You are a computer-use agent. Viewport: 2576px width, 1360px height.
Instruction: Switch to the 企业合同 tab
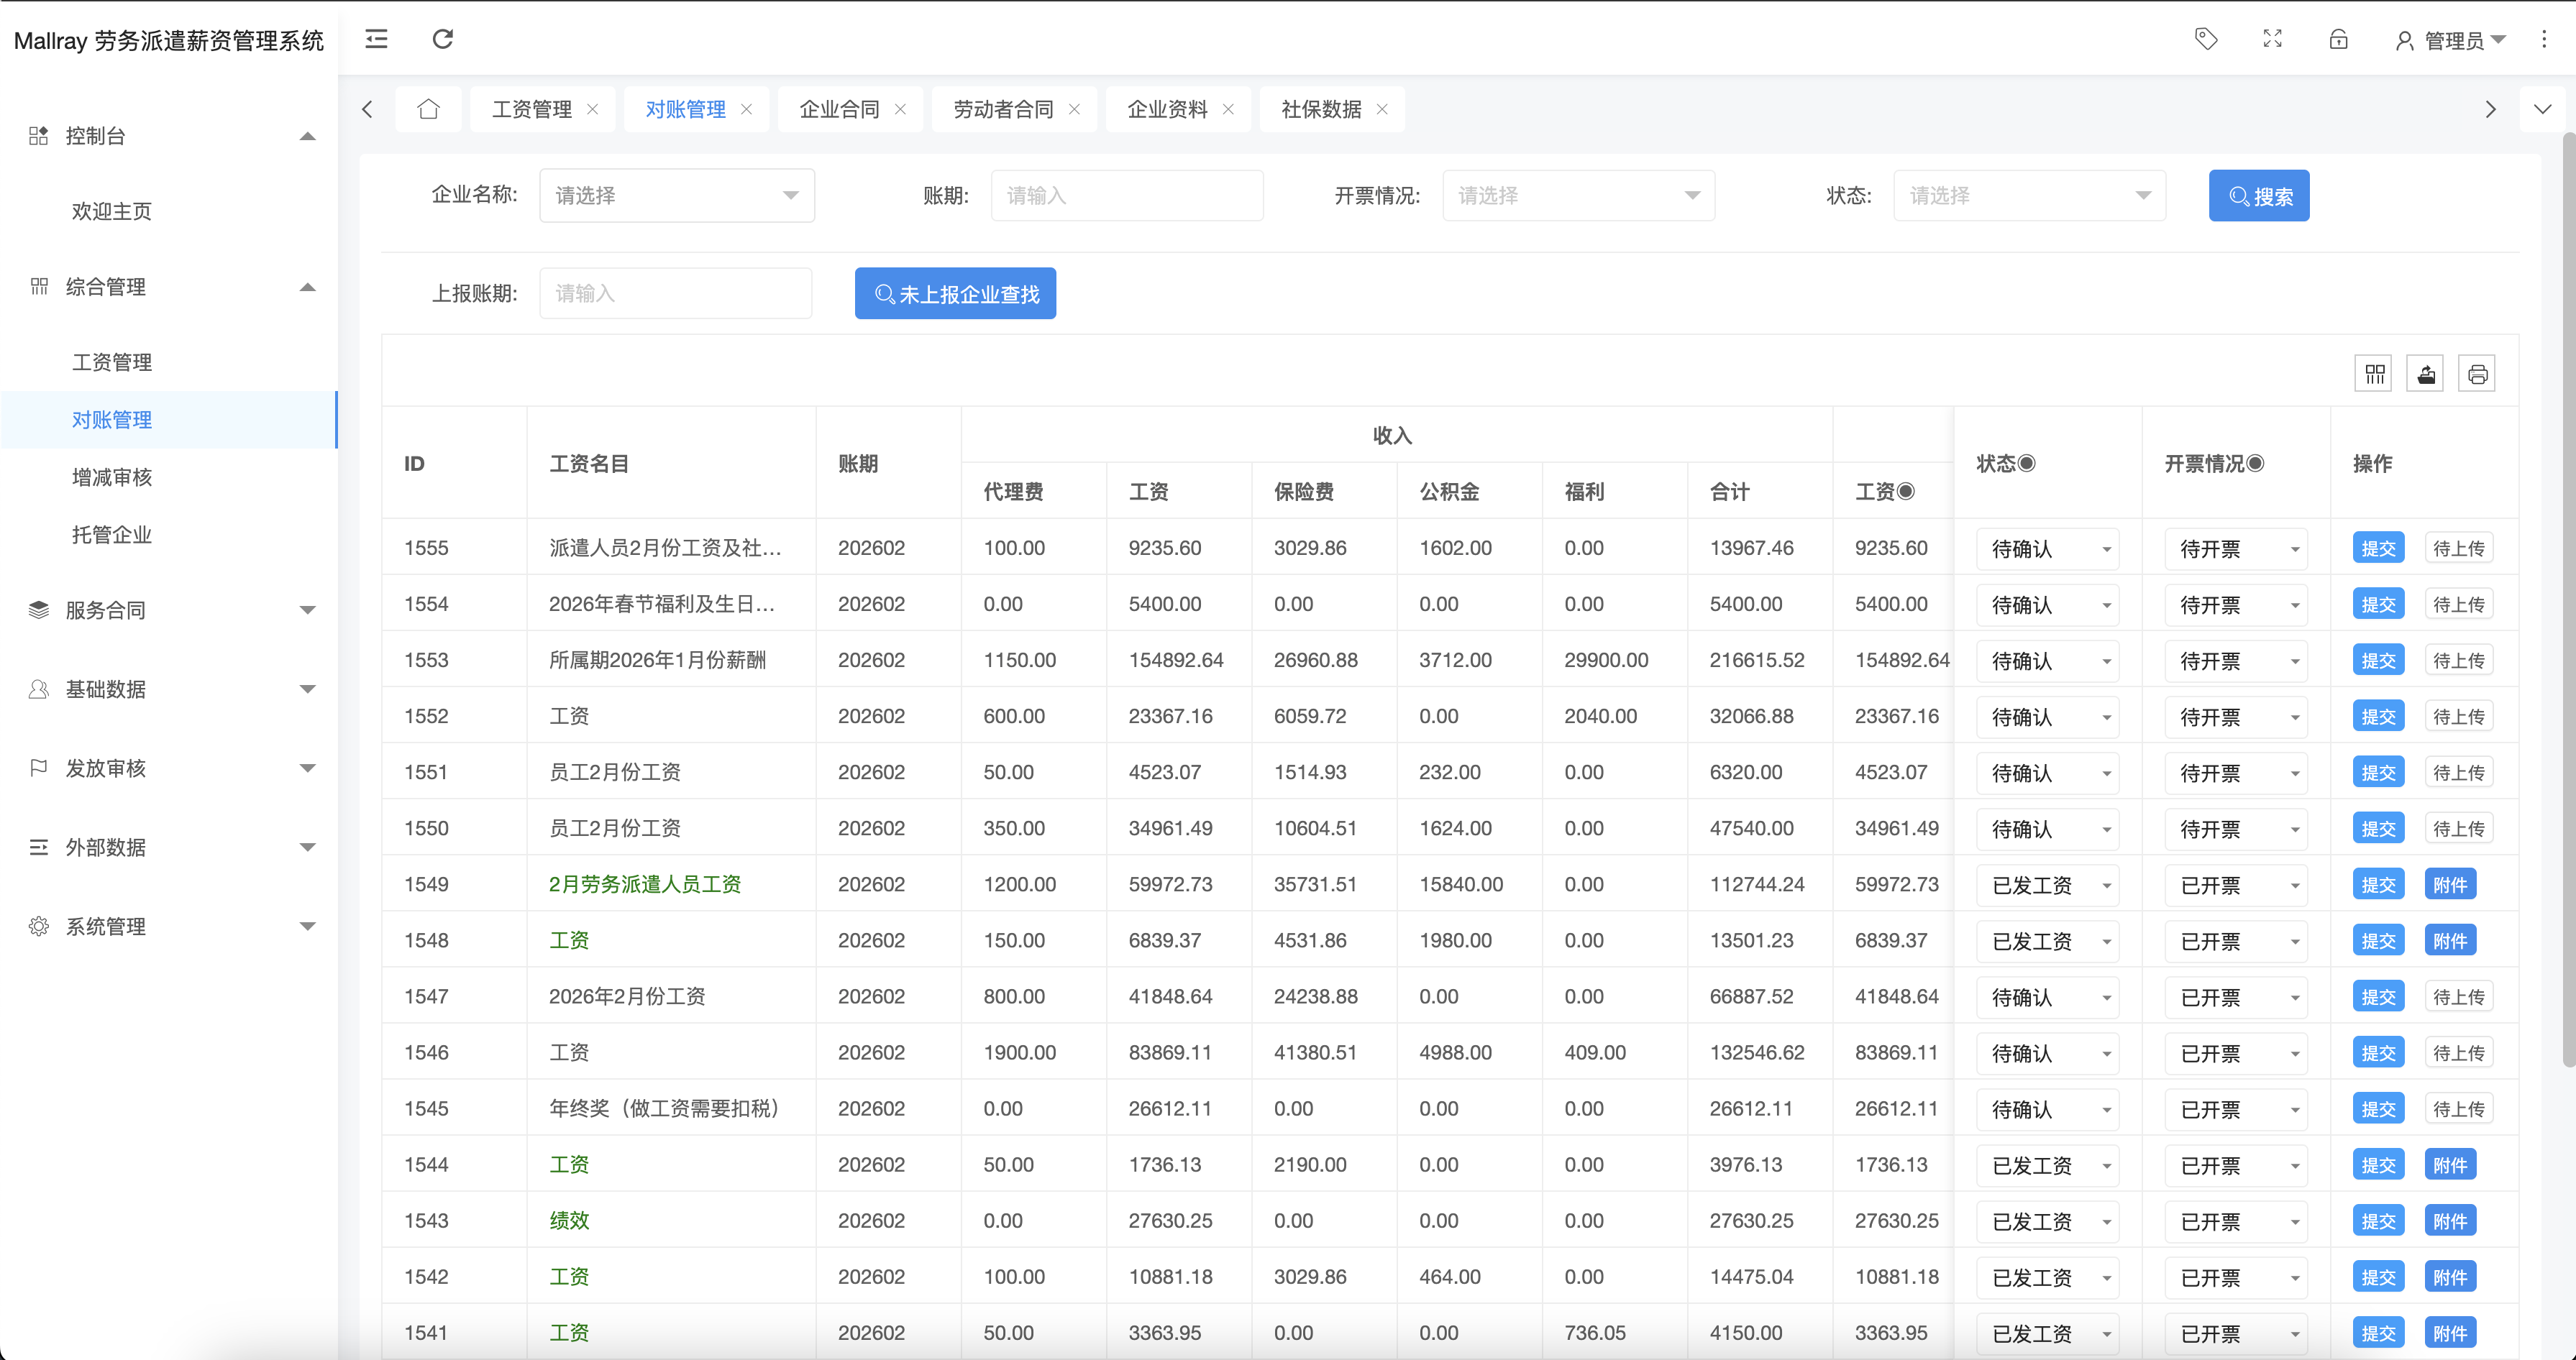839,109
